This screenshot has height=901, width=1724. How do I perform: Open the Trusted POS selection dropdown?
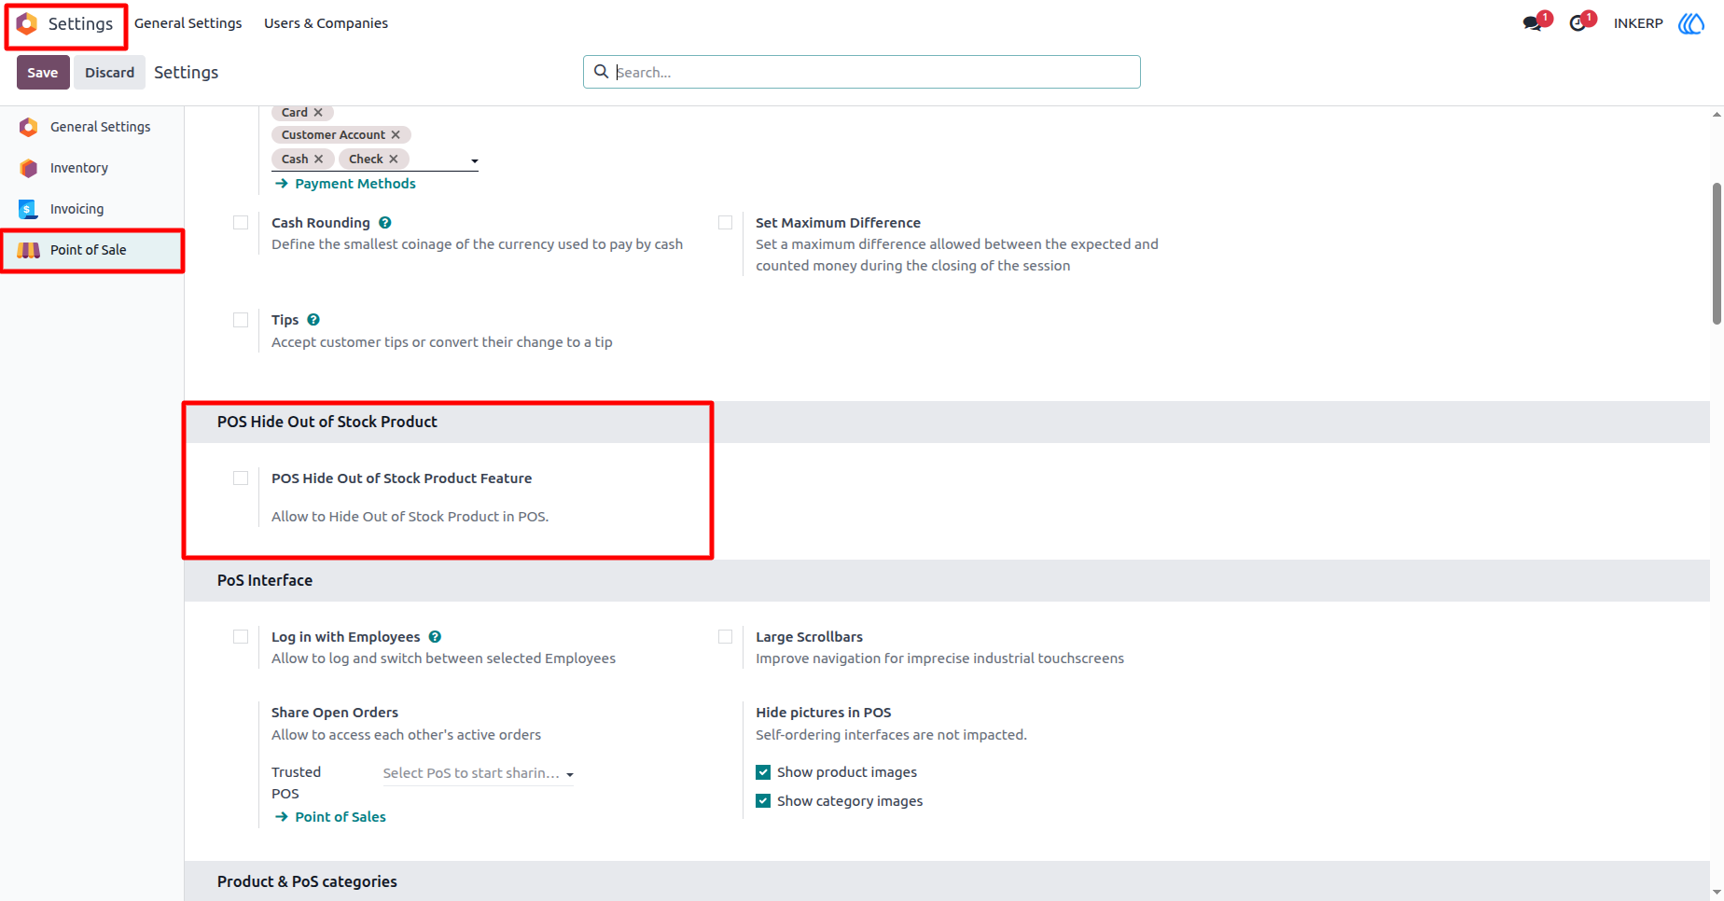[478, 773]
